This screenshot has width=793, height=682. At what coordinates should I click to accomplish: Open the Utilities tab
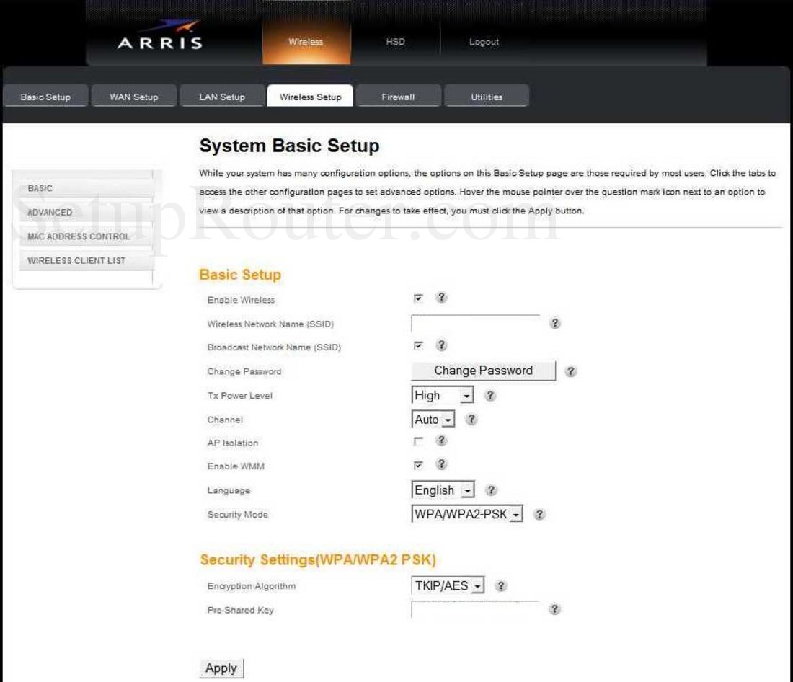487,97
